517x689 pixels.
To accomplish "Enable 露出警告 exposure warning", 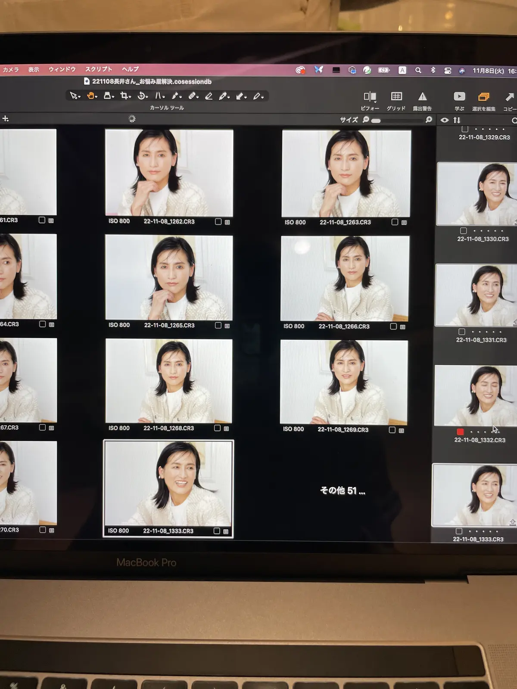I will (x=422, y=101).
